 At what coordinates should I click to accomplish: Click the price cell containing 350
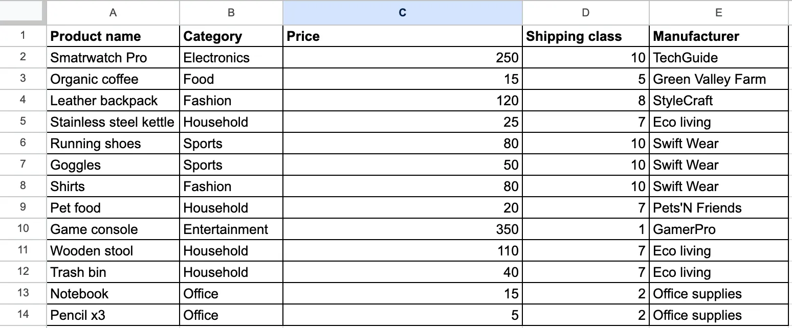point(402,229)
